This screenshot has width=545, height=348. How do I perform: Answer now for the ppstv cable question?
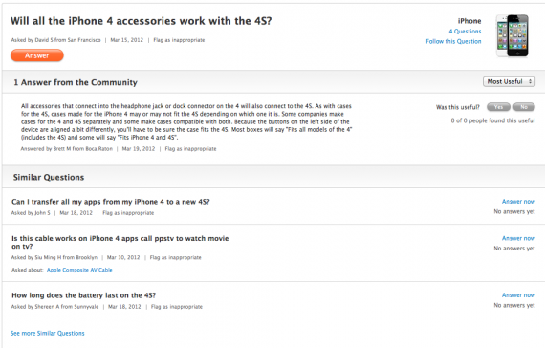(x=518, y=238)
